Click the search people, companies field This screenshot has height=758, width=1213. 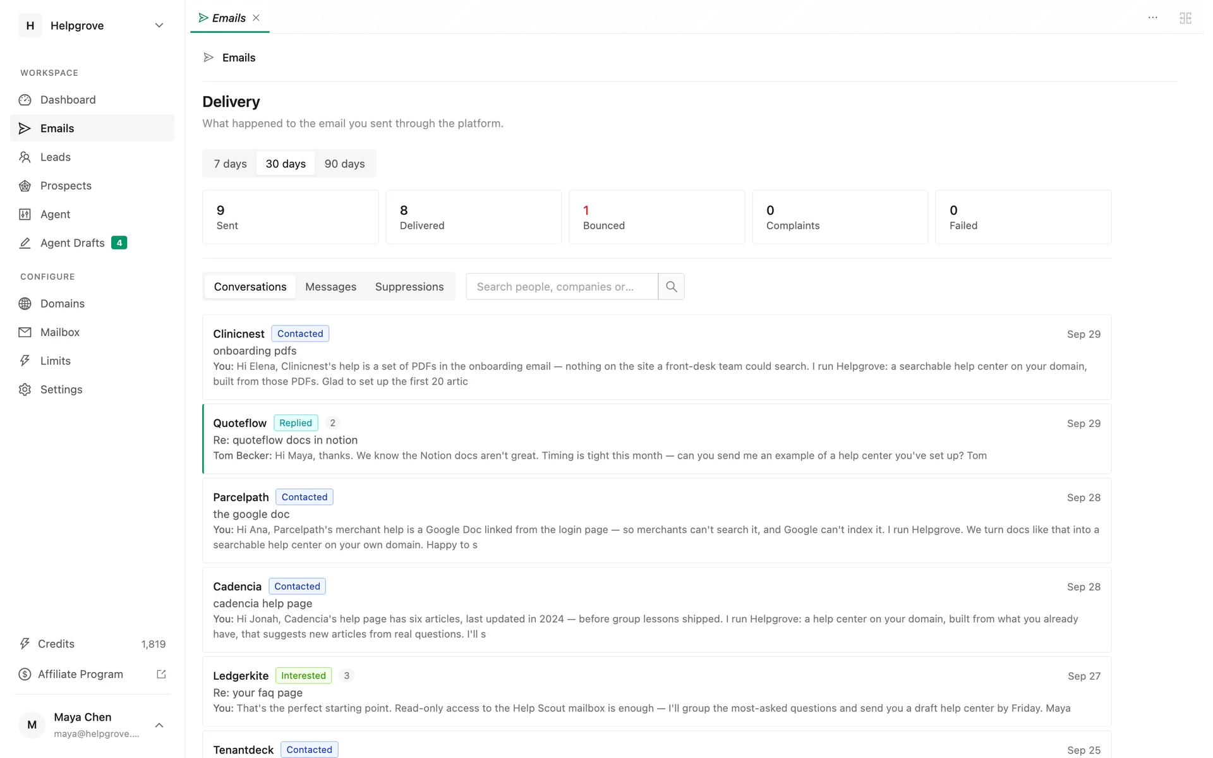562,287
